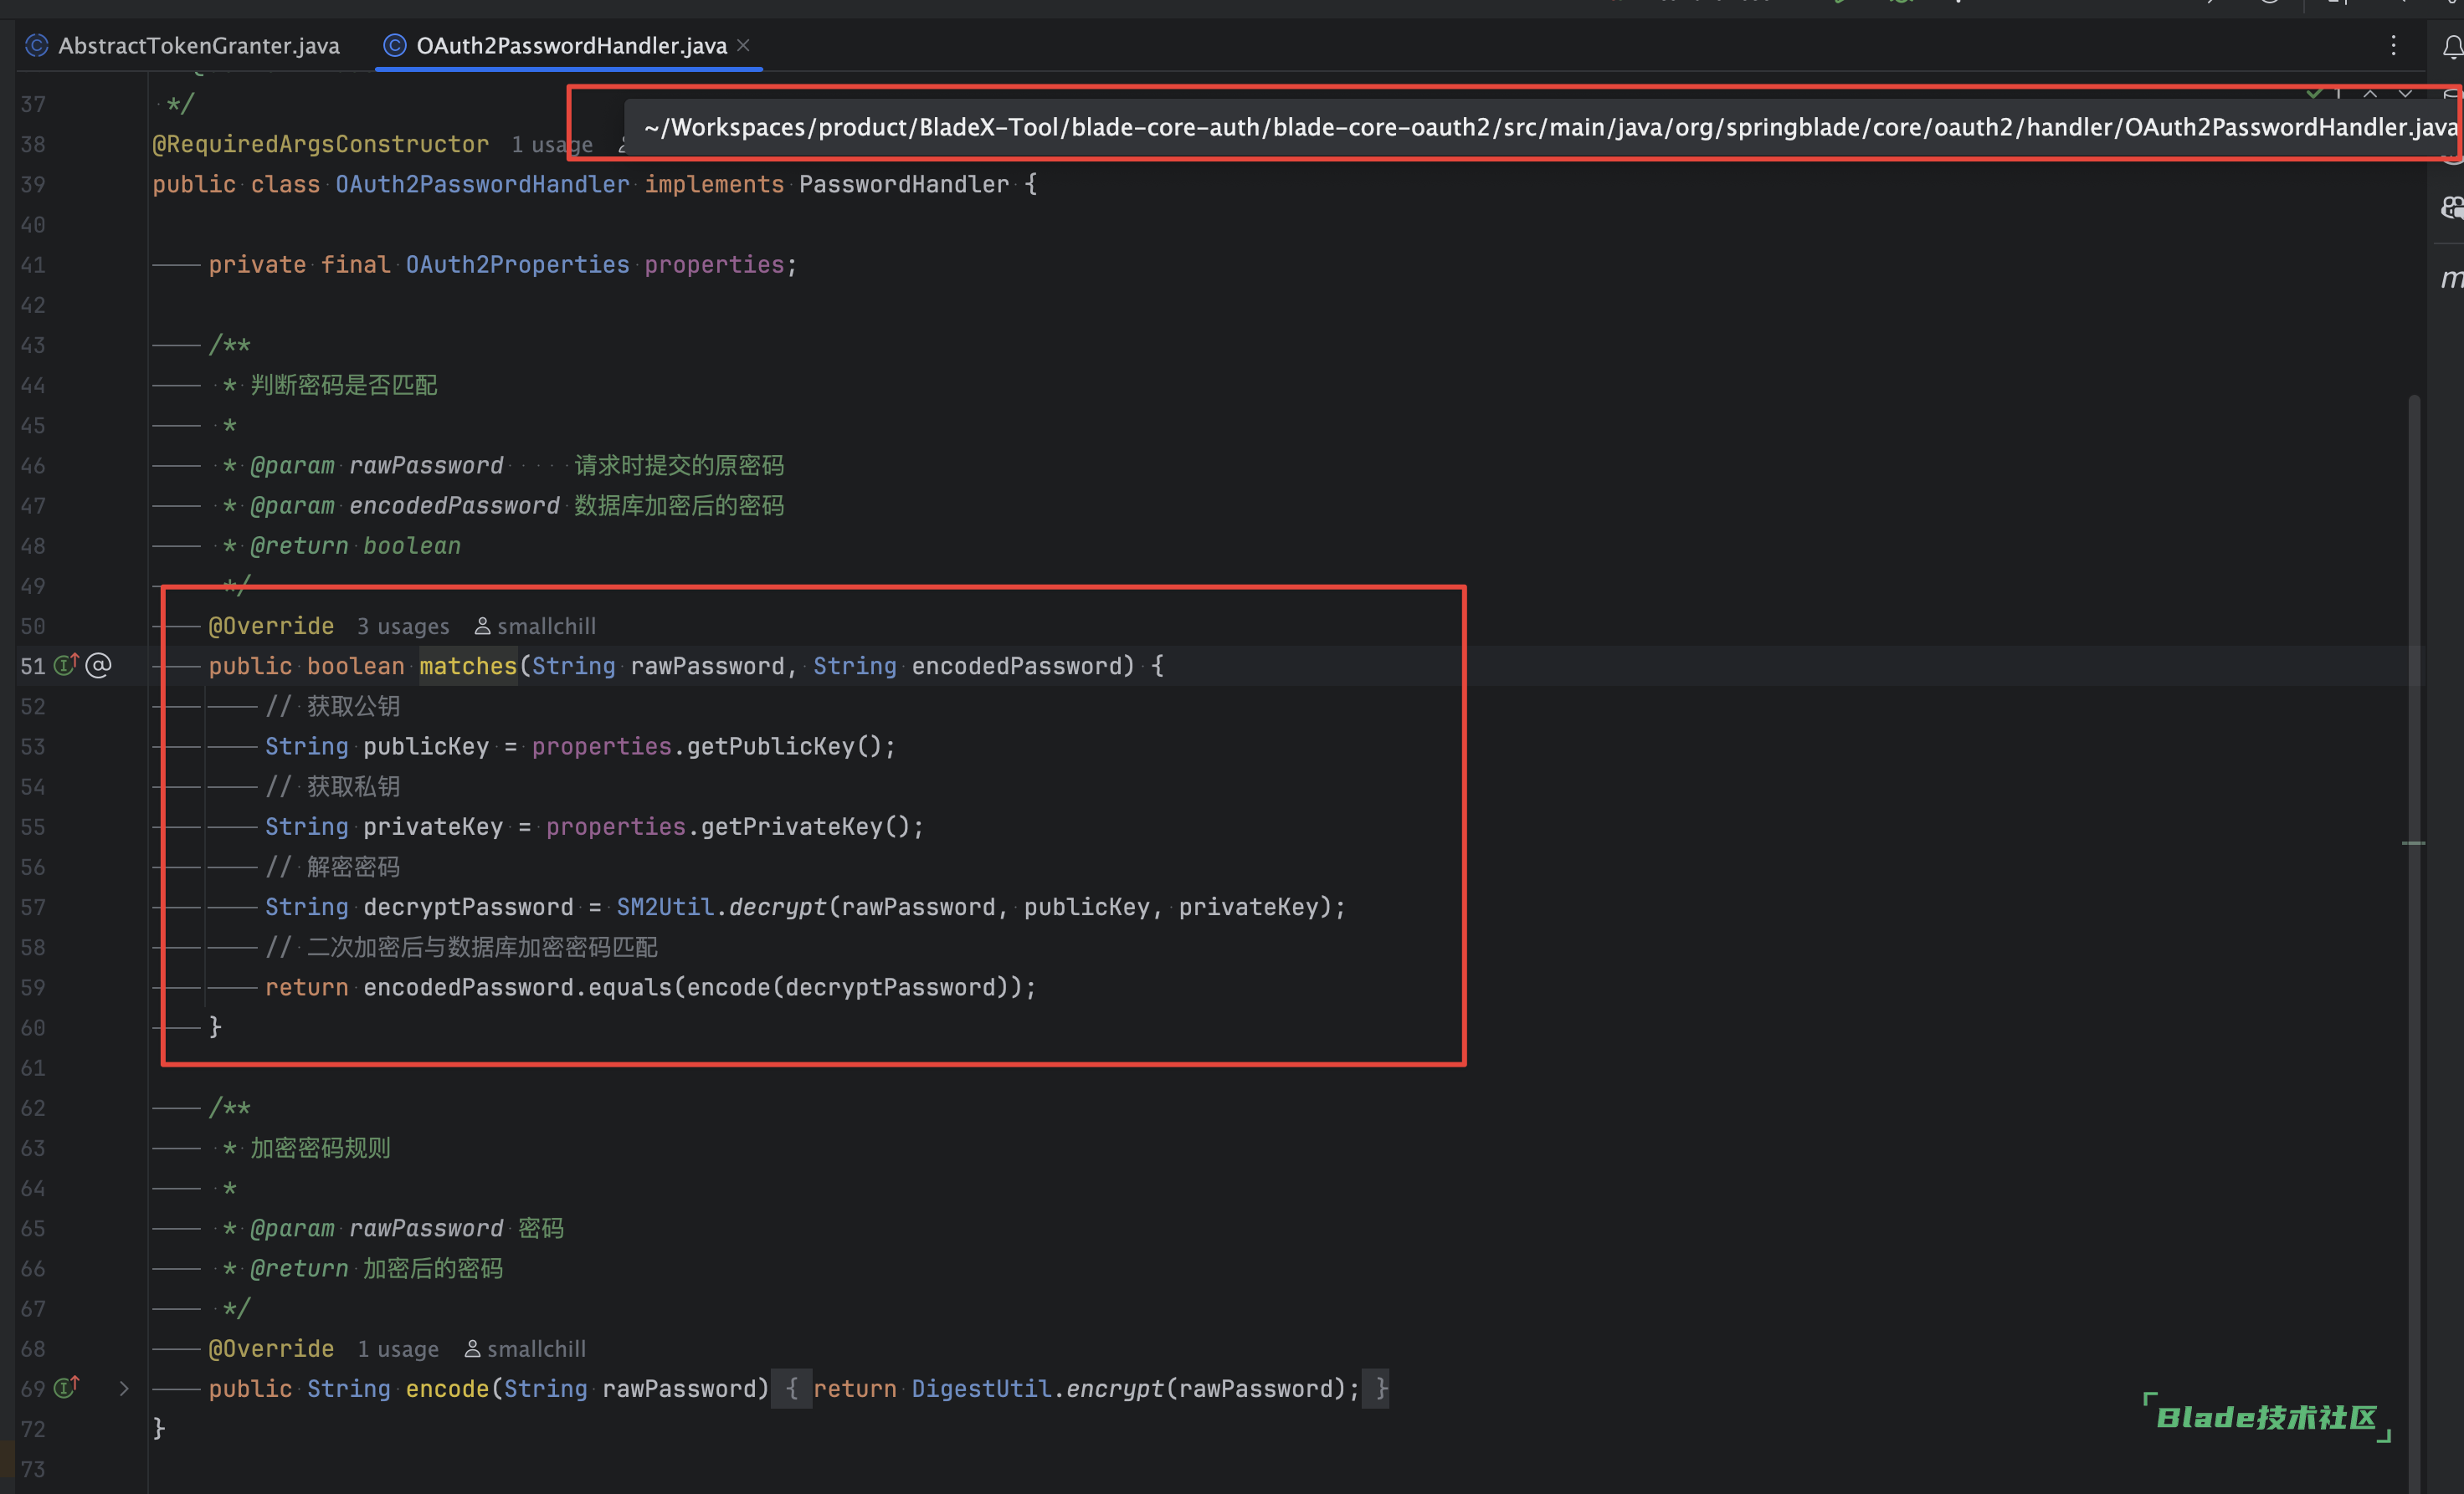Click the getPrivateKey() call on line 55
Image resolution: width=2464 pixels, height=1494 pixels.
805,826
